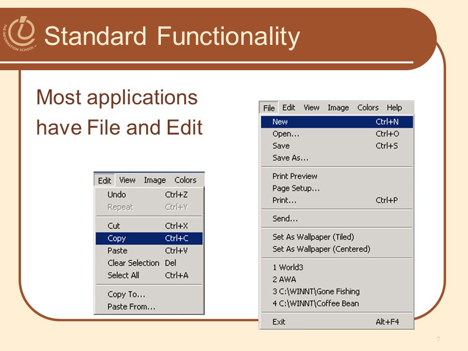468x351 pixels.
Task: Open recent file 1 World3
Action: click(337, 268)
